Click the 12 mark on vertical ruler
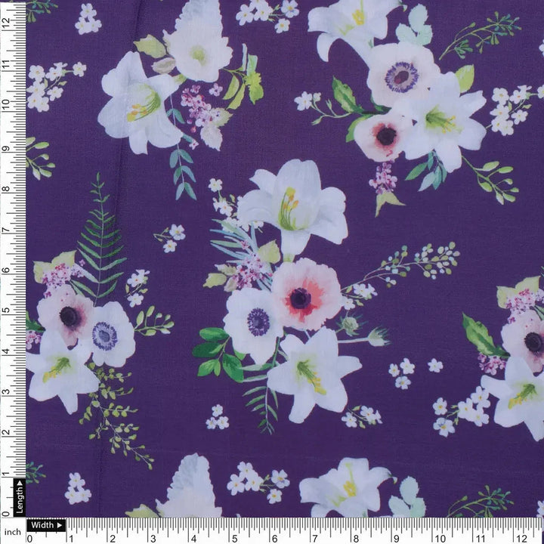 point(6,23)
